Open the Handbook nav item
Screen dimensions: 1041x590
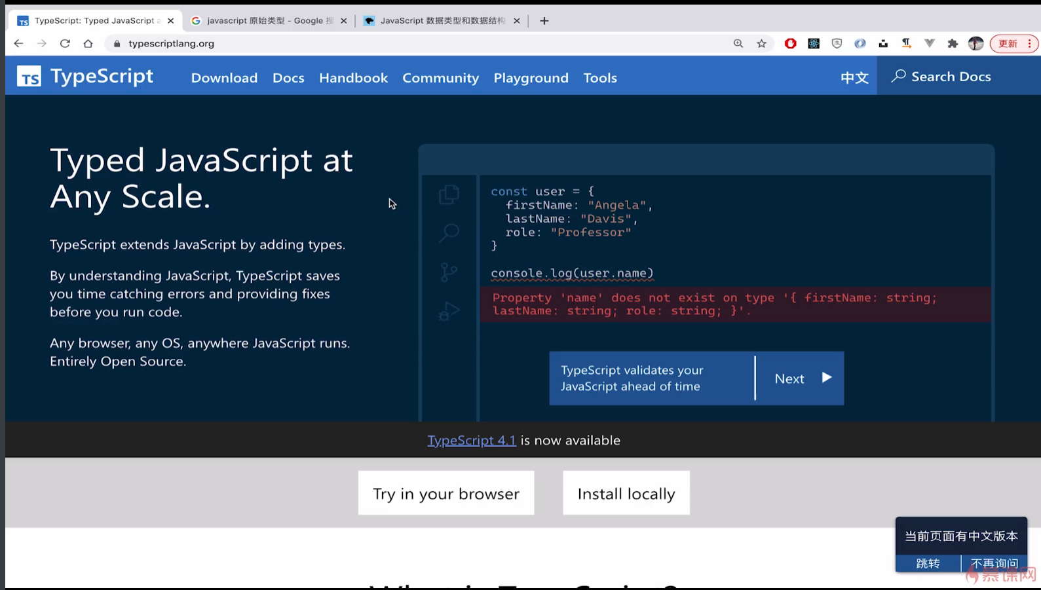(x=353, y=78)
